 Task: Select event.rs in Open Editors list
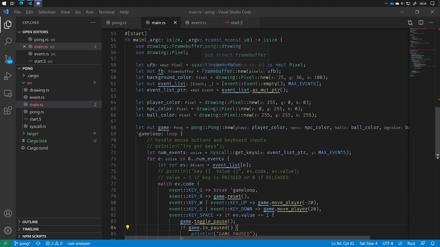(x=59, y=54)
